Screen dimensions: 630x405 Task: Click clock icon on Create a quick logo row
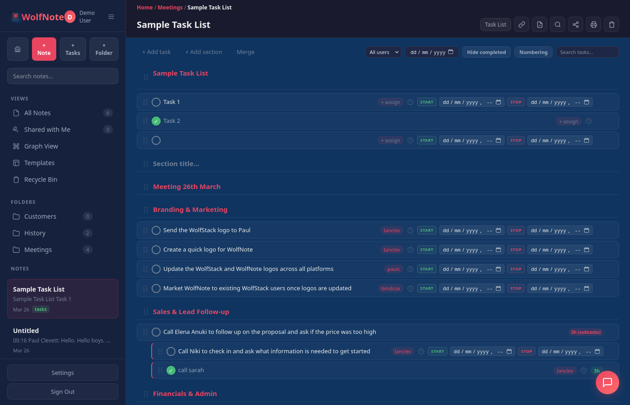pyautogui.click(x=410, y=250)
